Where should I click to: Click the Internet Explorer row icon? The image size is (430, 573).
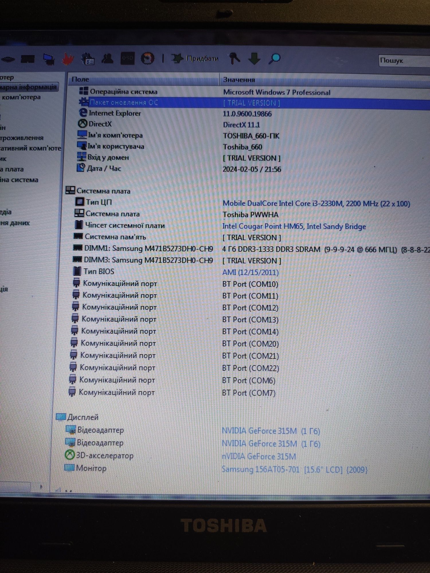point(83,113)
